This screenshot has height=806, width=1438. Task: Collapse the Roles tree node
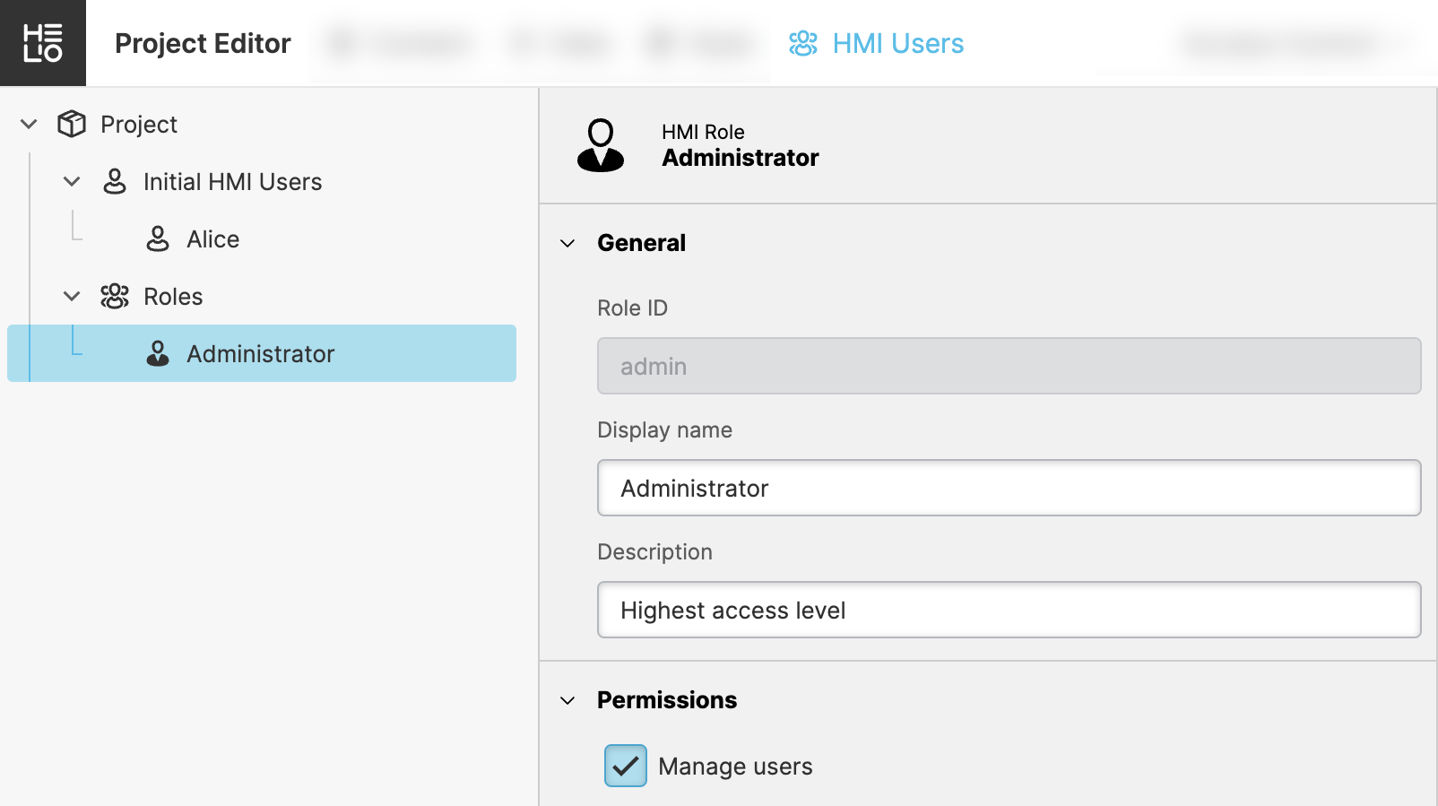click(x=72, y=296)
